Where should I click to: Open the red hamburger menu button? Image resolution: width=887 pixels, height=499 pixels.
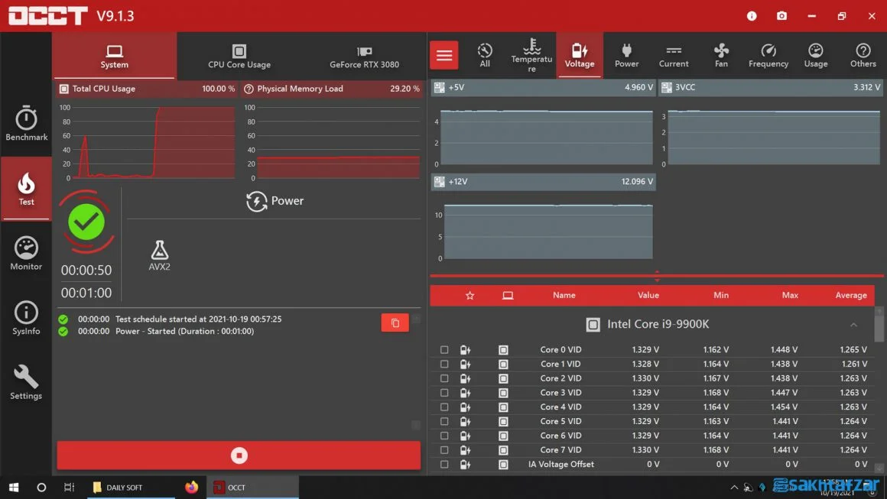(444, 55)
